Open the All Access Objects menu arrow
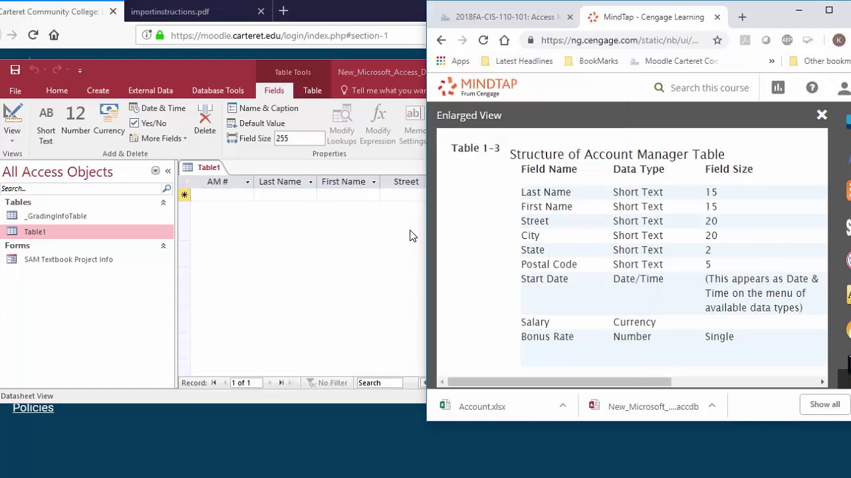The height and width of the screenshot is (478, 851). (155, 171)
